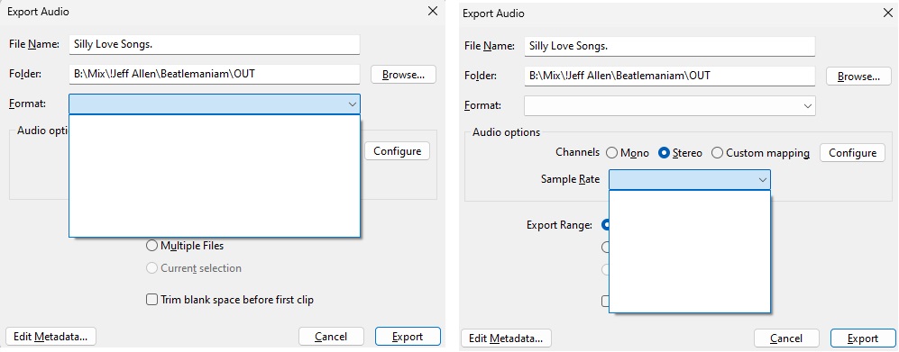Click Browse button in left Export Audio dialog

[x=403, y=75]
